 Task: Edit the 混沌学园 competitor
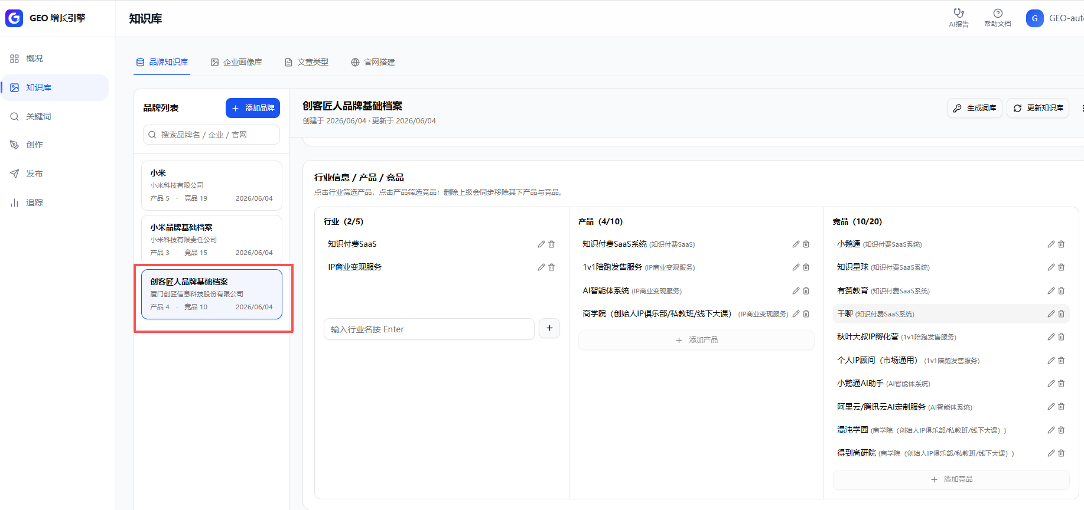point(1051,430)
